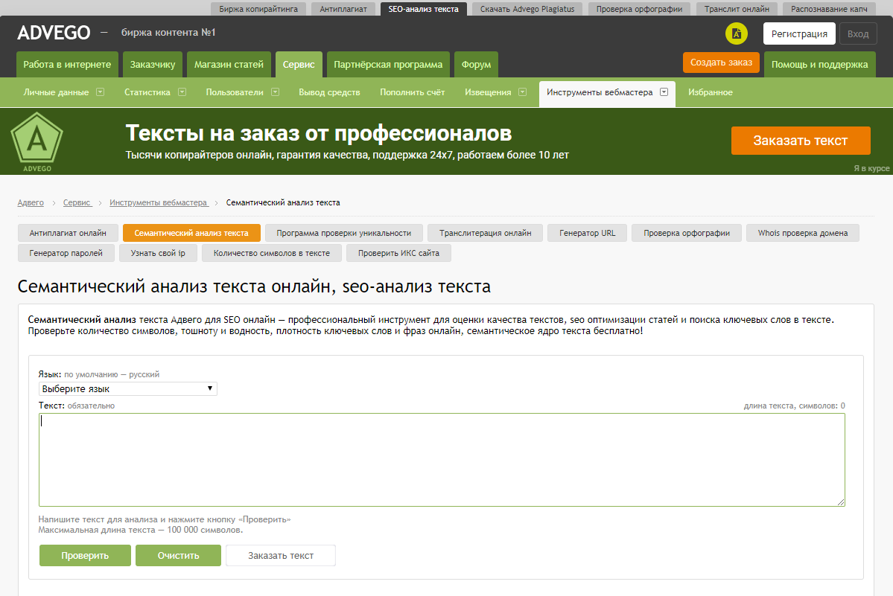Open the Магазин статей menu
Image resolution: width=893 pixels, height=596 pixels.
[x=229, y=64]
